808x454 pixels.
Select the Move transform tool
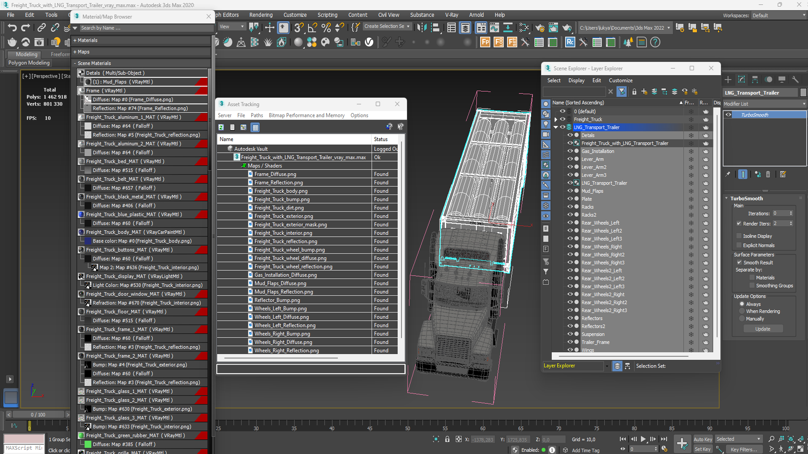[269, 28]
